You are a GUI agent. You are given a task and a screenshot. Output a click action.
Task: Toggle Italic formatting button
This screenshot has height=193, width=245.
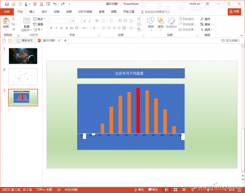point(56,28)
